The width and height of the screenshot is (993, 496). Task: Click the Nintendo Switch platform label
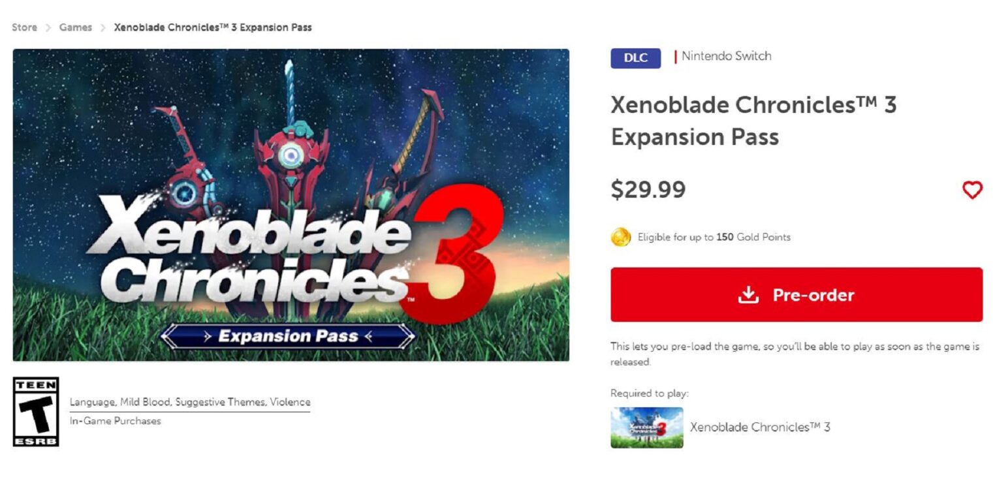[727, 56]
